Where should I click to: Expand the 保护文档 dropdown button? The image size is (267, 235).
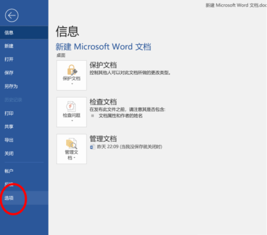[x=72, y=75]
